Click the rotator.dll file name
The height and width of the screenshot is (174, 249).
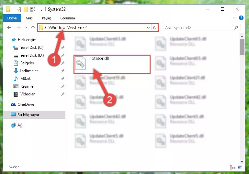(x=99, y=58)
